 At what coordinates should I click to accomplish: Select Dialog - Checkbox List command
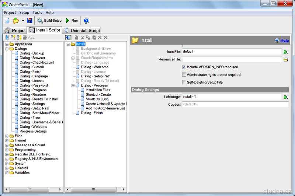37,62
